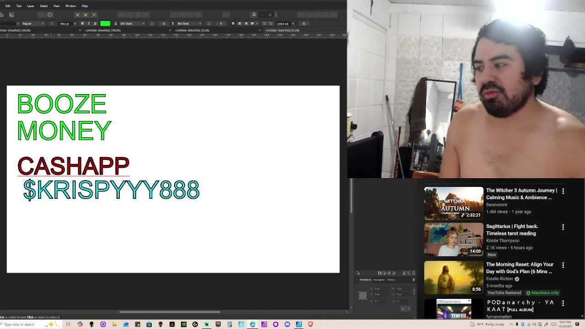The height and width of the screenshot is (329, 585).
Task: Close the second Untitled (100.0%) document tab
Action: click(170, 30)
